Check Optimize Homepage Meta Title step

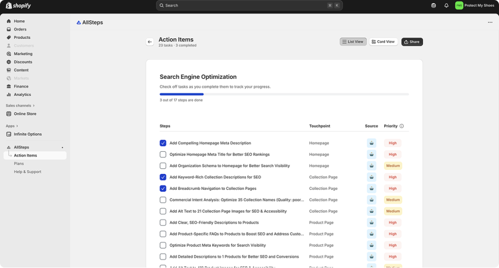pos(163,155)
